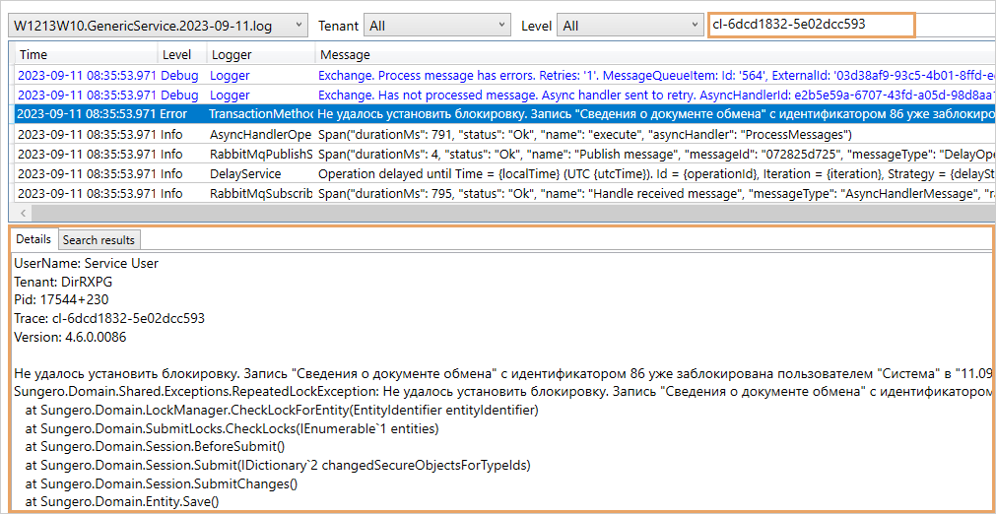The height and width of the screenshot is (514, 996).
Task: Click the Message column header
Action: tap(650, 55)
